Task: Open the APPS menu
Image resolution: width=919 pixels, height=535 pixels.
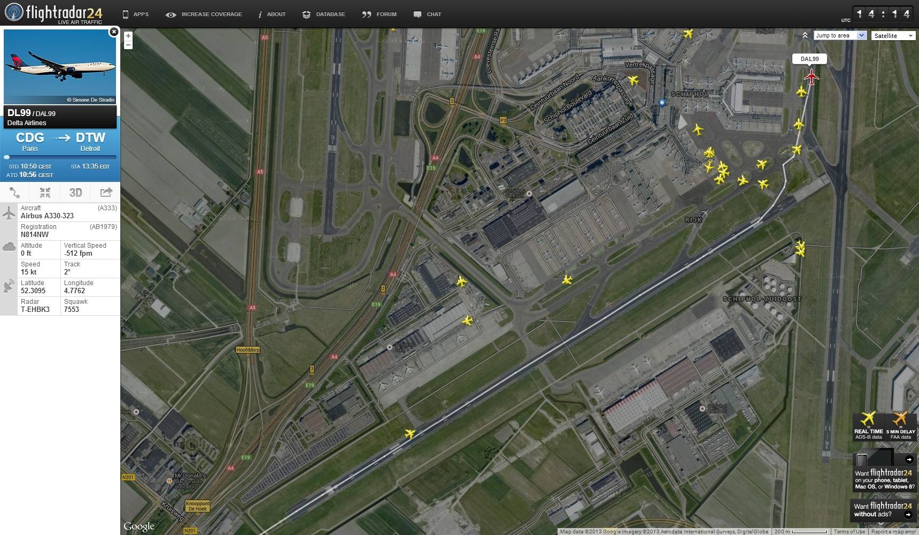Action: (x=135, y=14)
